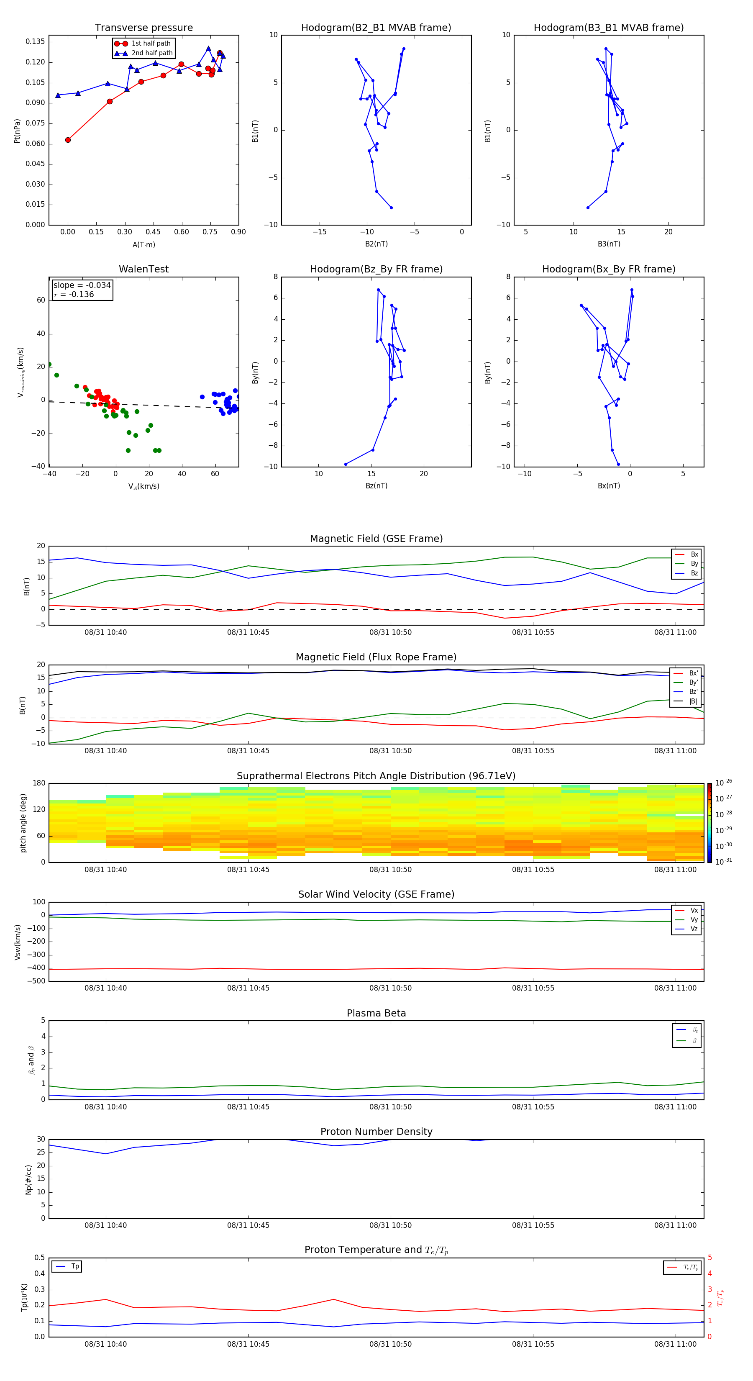Screen dimensions: 753x1381
Task: Select the Te/Tp legend entry in temperature panel
Action: (683, 1267)
